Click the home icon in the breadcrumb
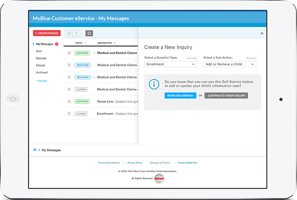This screenshot has height=200, width=297. pyautogui.click(x=35, y=150)
